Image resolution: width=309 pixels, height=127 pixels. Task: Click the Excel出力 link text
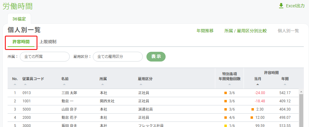295,6
